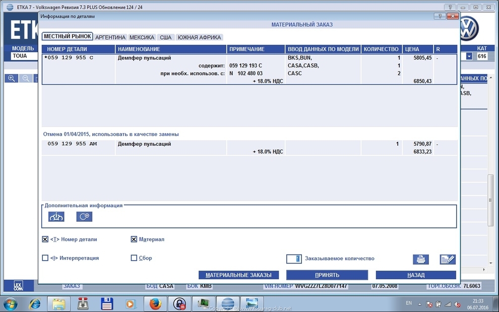Image resolution: width=499 pixels, height=312 pixels.
Task: Open the picture viewer taskbar icon
Action: (x=252, y=304)
